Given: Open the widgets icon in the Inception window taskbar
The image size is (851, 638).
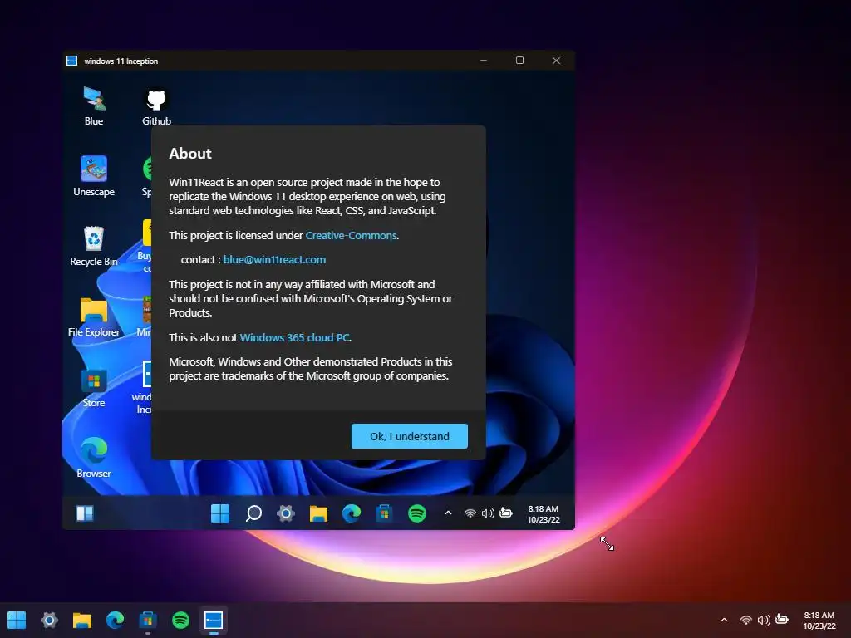Looking at the screenshot, I should (85, 513).
